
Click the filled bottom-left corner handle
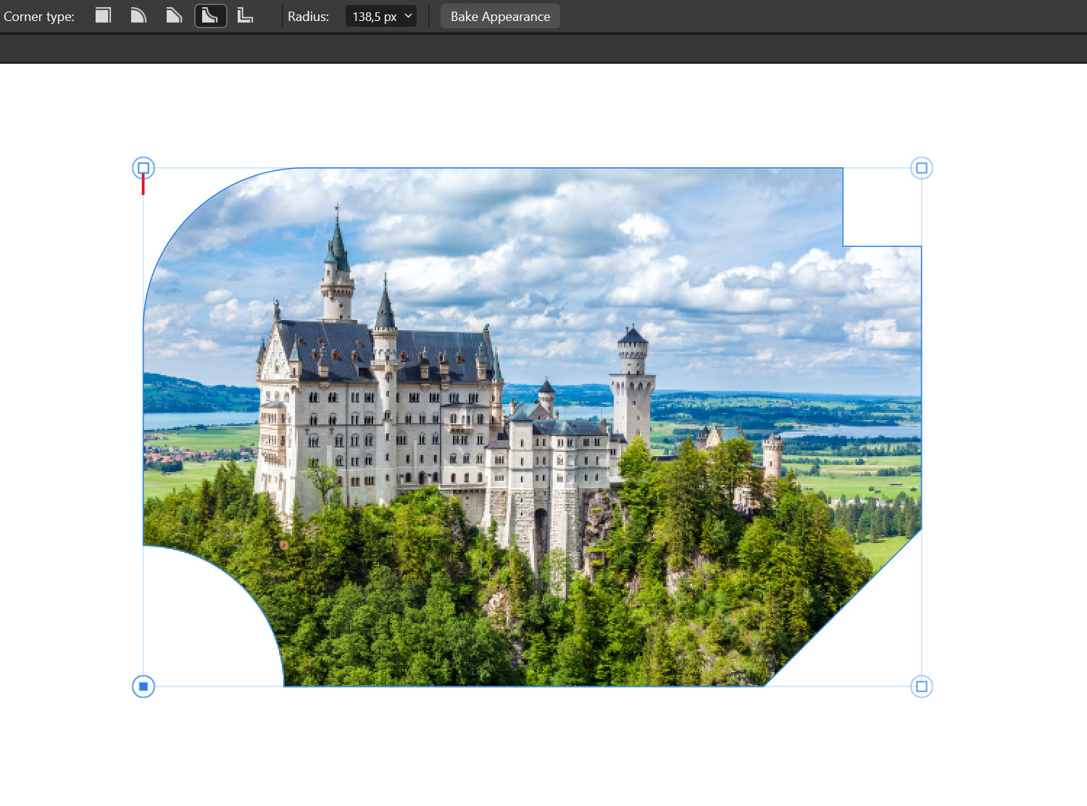coord(143,686)
